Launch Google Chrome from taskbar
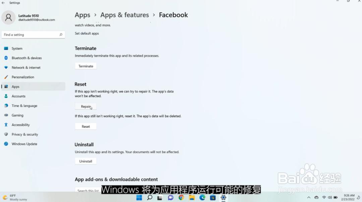Screen dimensions: 362x202 click(181, 198)
